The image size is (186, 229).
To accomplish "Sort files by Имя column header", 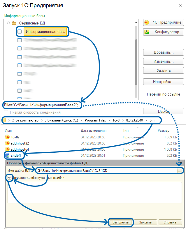I will coord(8,131).
